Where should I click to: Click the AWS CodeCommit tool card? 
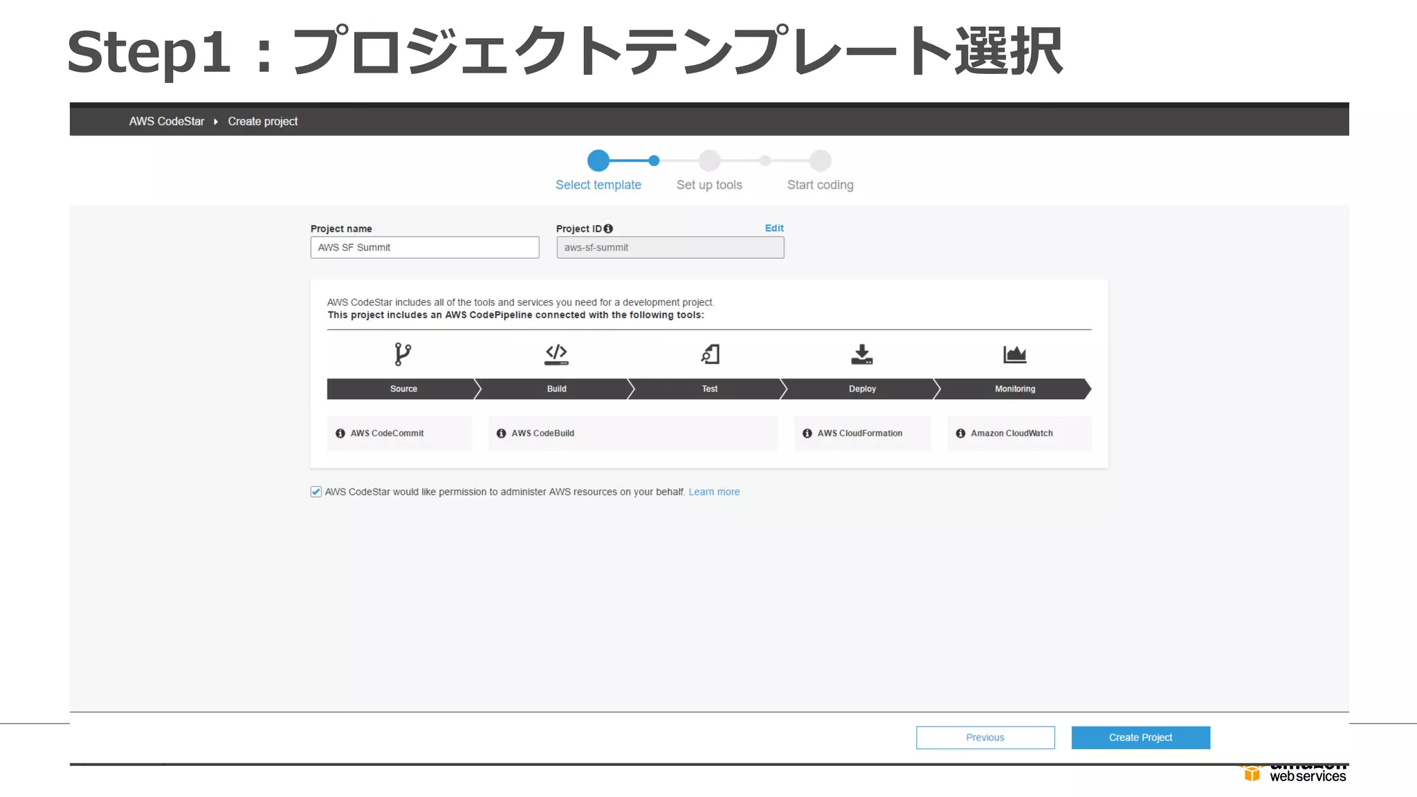tap(399, 433)
